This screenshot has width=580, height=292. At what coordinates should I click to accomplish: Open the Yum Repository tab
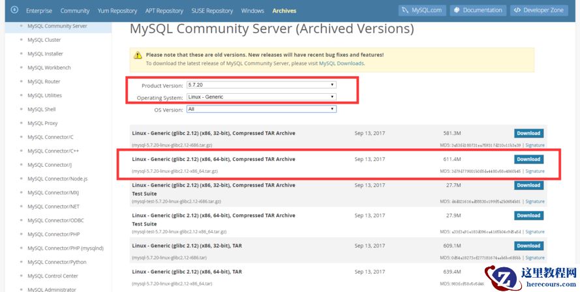pos(117,10)
